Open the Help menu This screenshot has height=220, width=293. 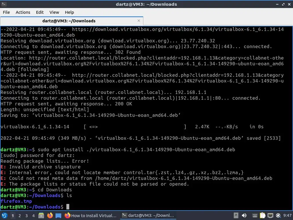click(69, 12)
